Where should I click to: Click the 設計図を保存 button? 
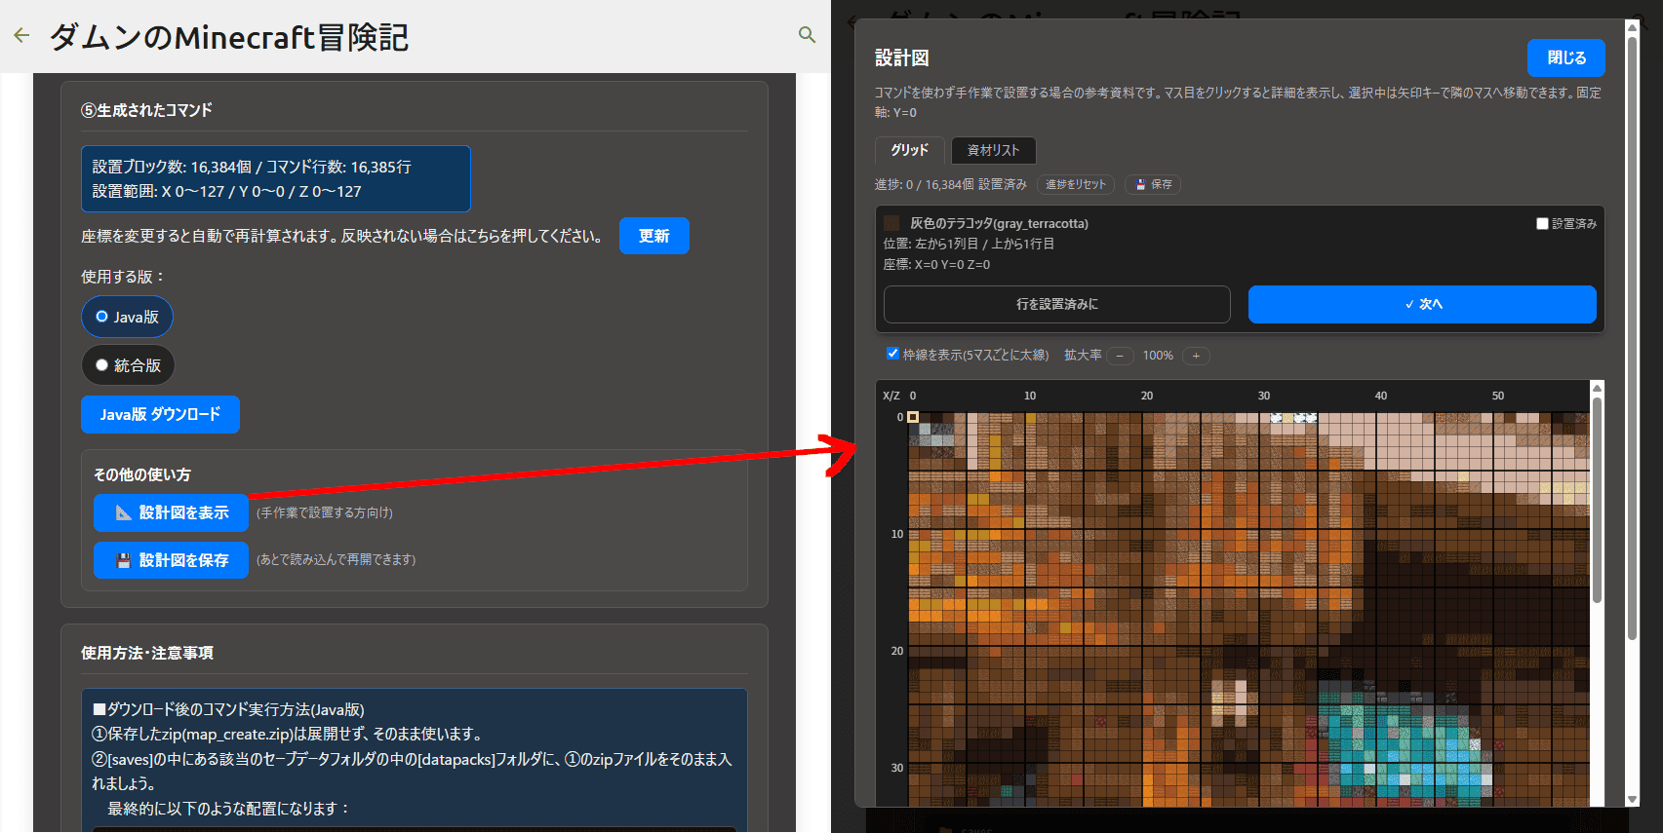coord(171,560)
